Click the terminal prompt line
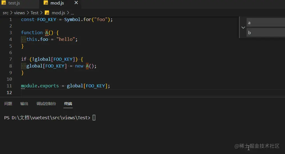Viewport: 285px width, 154px height. coord(50,118)
